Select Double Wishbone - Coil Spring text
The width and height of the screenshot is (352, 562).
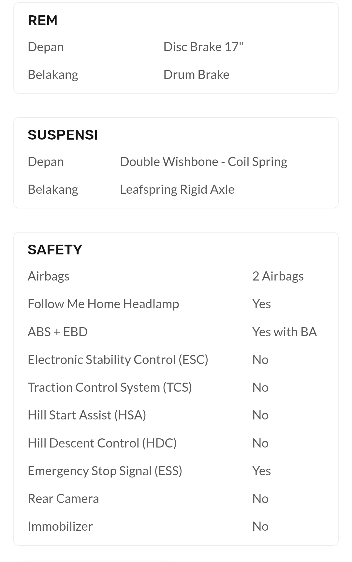pyautogui.click(x=203, y=162)
